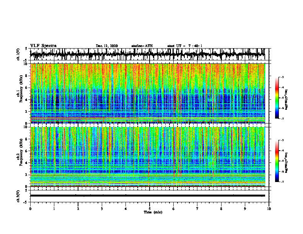303x234 pixels.
Task: Click time axis tick label "9"
Action: click(x=245, y=209)
